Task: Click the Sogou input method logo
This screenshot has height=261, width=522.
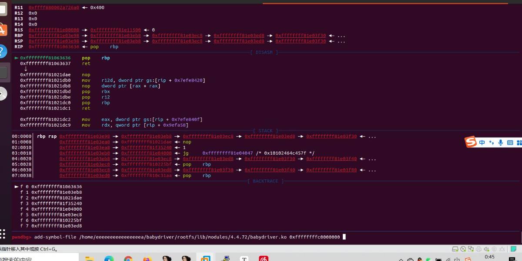Action: pyautogui.click(x=471, y=142)
